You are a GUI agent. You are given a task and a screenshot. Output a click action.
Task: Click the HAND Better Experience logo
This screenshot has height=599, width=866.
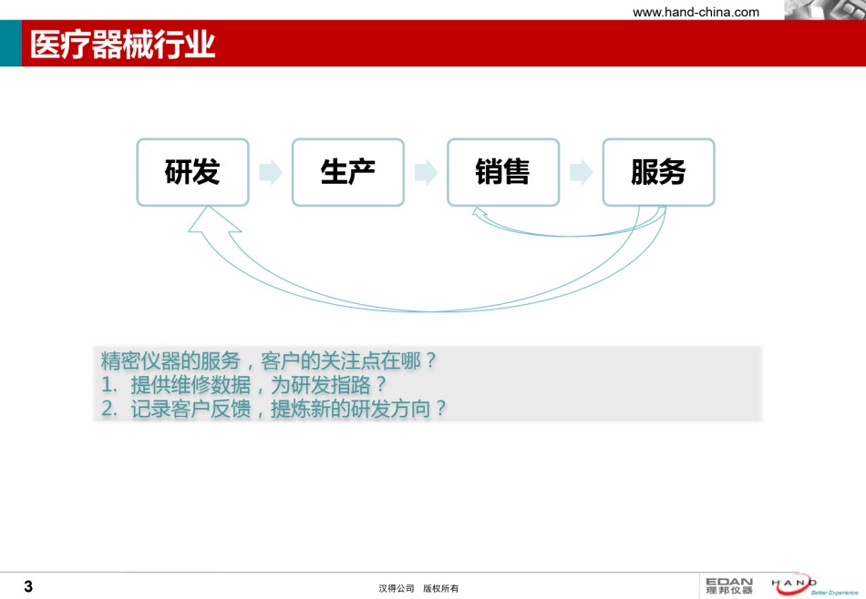[815, 585]
